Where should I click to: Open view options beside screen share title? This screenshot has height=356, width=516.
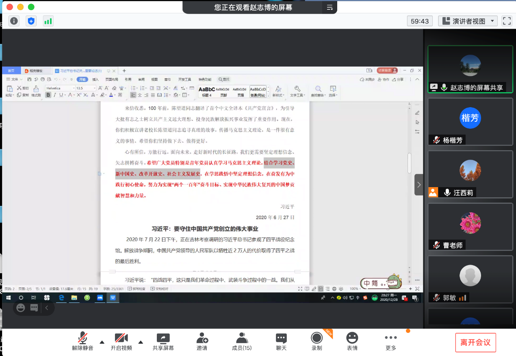(x=330, y=7)
